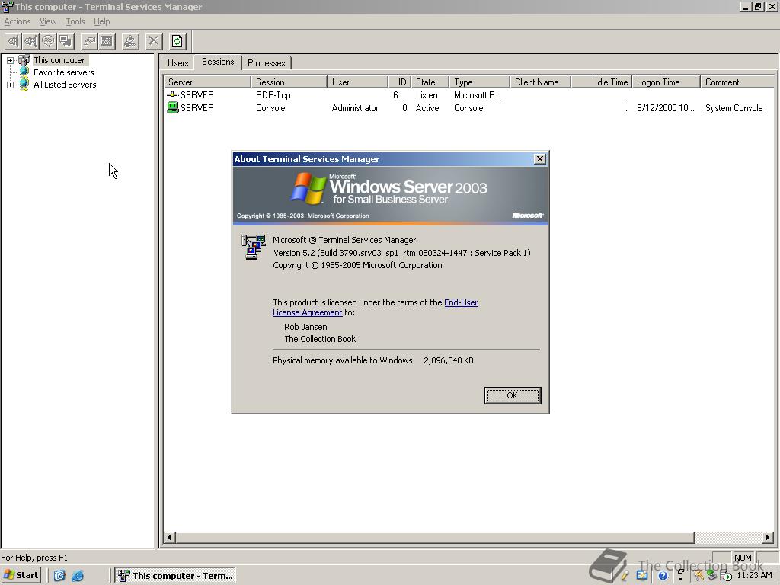Sort by the State column header
Screen dimensions: 780x585
(x=430, y=82)
